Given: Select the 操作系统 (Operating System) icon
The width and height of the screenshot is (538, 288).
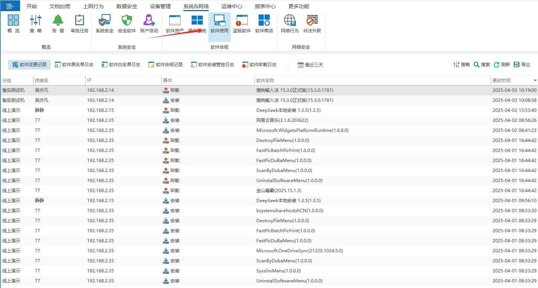Looking at the screenshot, I should click(x=197, y=23).
